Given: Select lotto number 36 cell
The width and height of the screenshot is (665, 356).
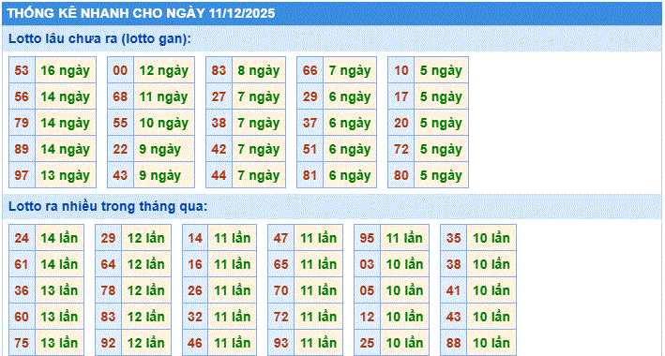Looking at the screenshot, I should (x=22, y=290).
